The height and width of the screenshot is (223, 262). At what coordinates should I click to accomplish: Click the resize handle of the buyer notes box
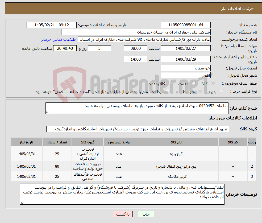22,203
